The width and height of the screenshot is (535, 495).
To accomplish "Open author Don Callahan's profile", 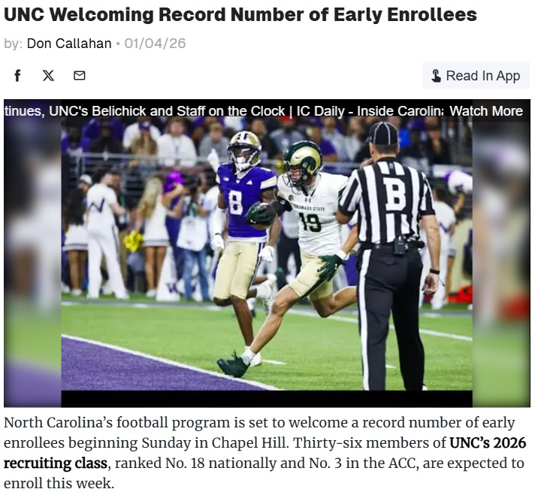I will (69, 44).
